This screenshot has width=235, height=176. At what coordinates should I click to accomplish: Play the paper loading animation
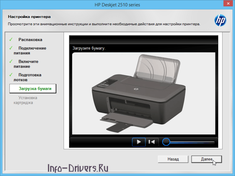coord(139,142)
